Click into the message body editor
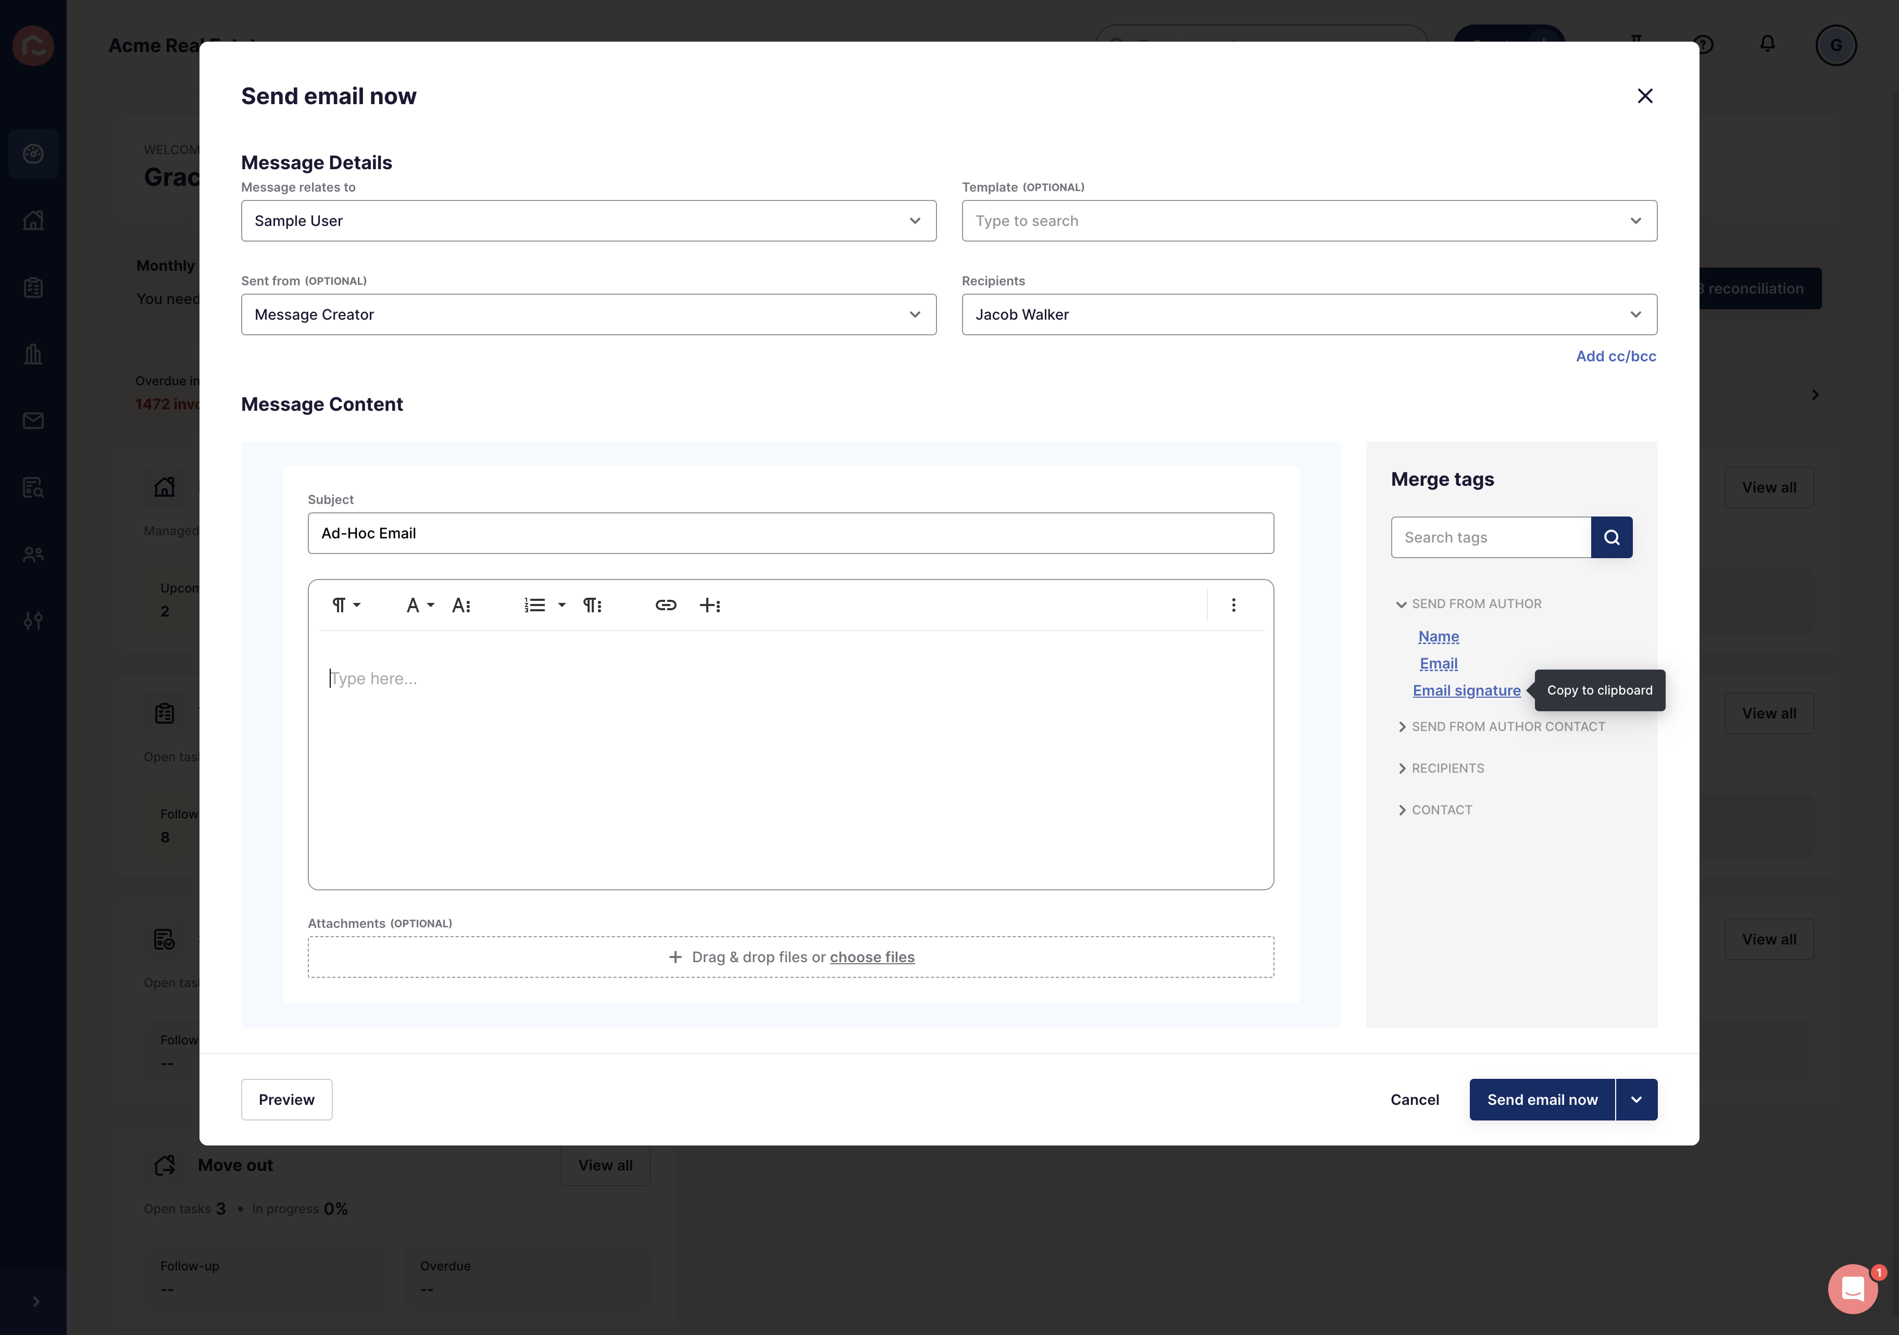The height and width of the screenshot is (1335, 1899). 790,759
